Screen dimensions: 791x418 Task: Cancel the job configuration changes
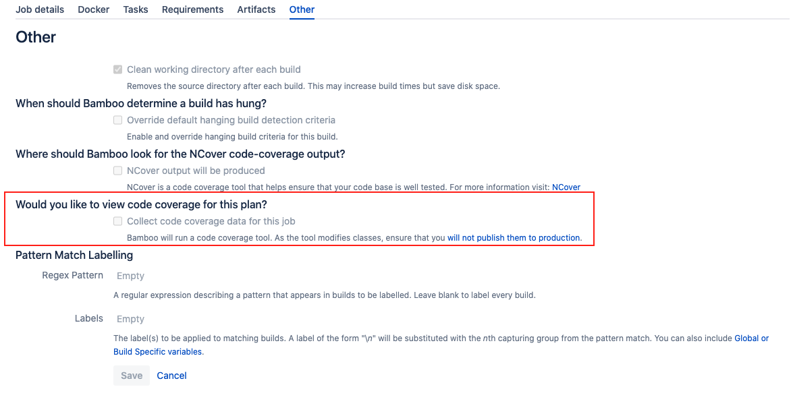coord(171,376)
